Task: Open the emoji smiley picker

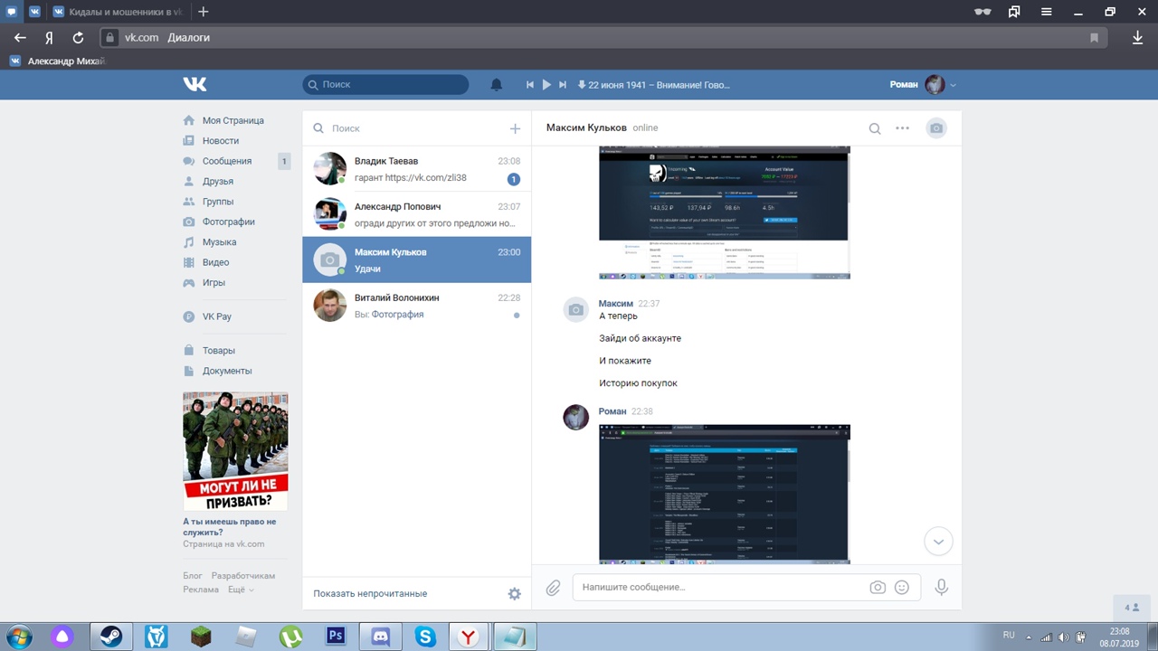Action: pos(901,588)
